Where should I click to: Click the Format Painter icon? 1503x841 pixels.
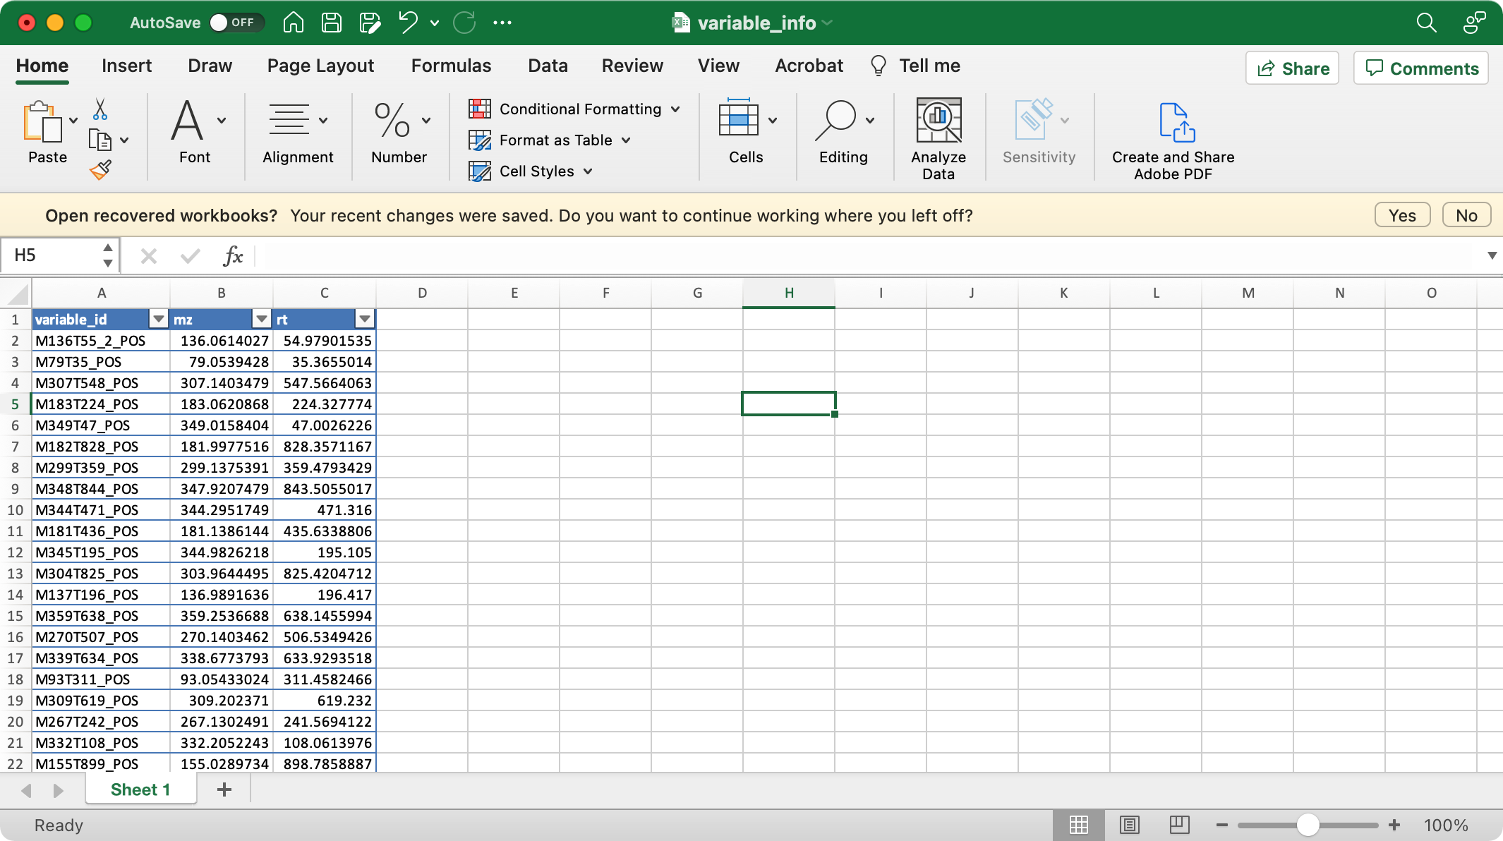[x=101, y=169]
